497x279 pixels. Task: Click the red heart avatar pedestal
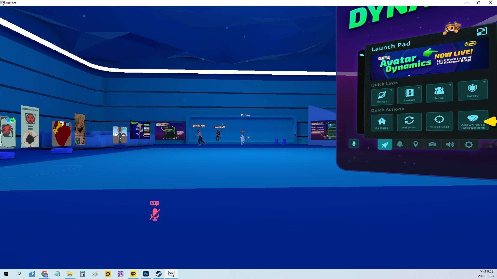tap(62, 134)
